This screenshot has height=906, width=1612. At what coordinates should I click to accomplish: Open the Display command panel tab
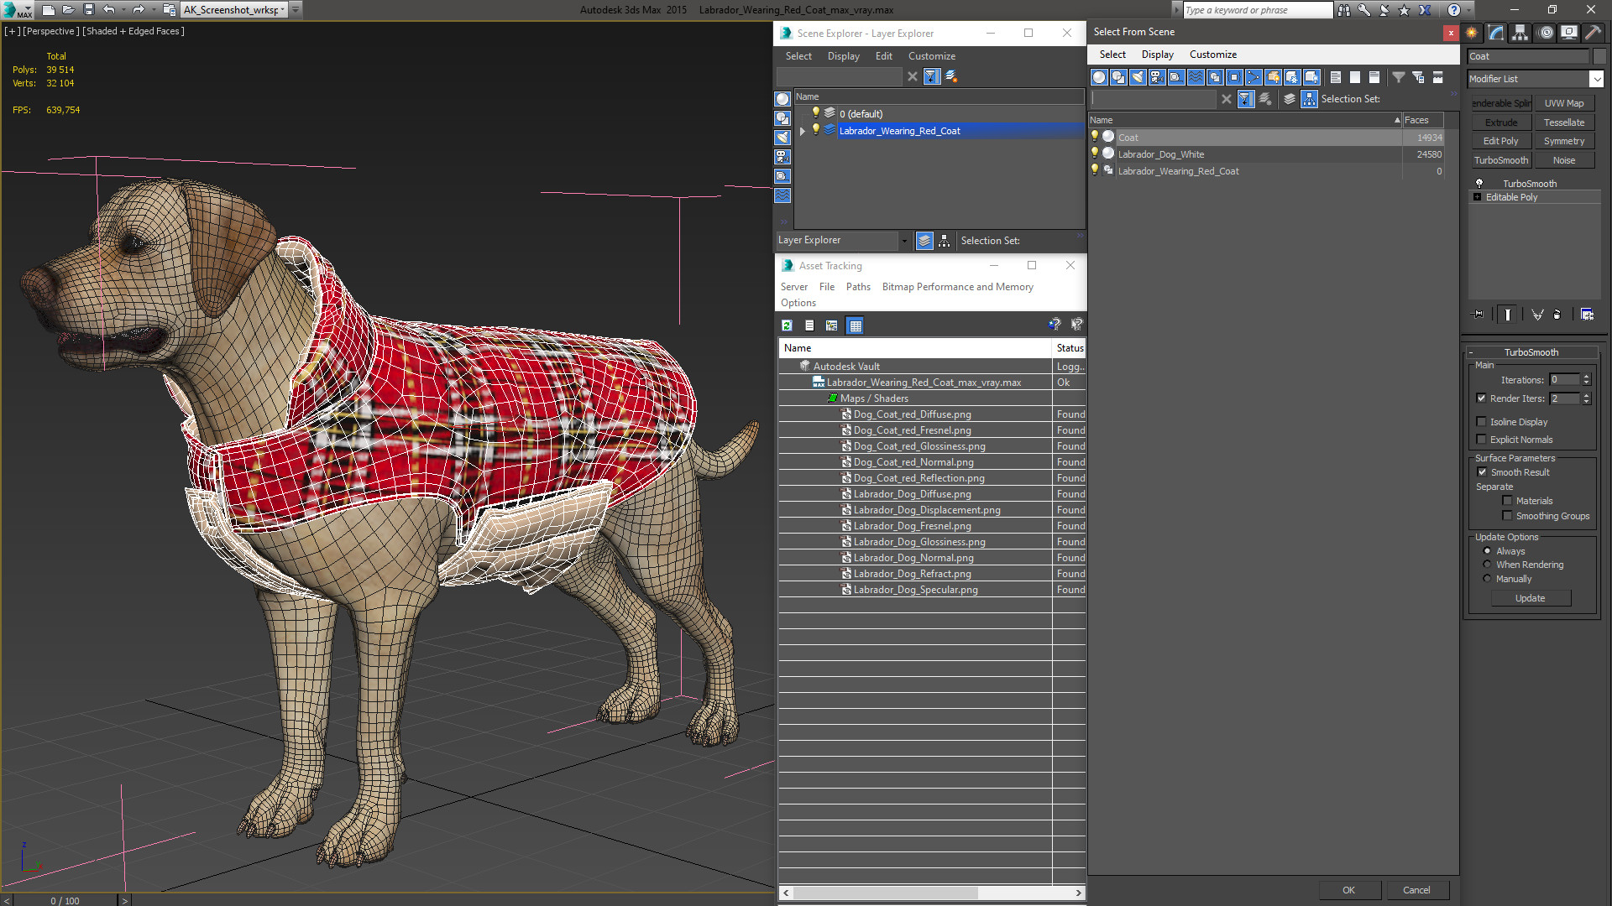click(1569, 33)
